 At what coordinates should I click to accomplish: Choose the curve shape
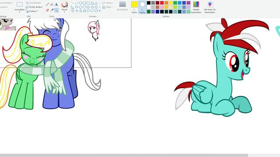point(77,3)
